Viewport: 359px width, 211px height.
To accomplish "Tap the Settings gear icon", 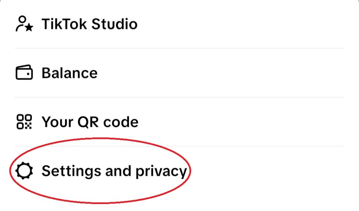I will 24,171.
